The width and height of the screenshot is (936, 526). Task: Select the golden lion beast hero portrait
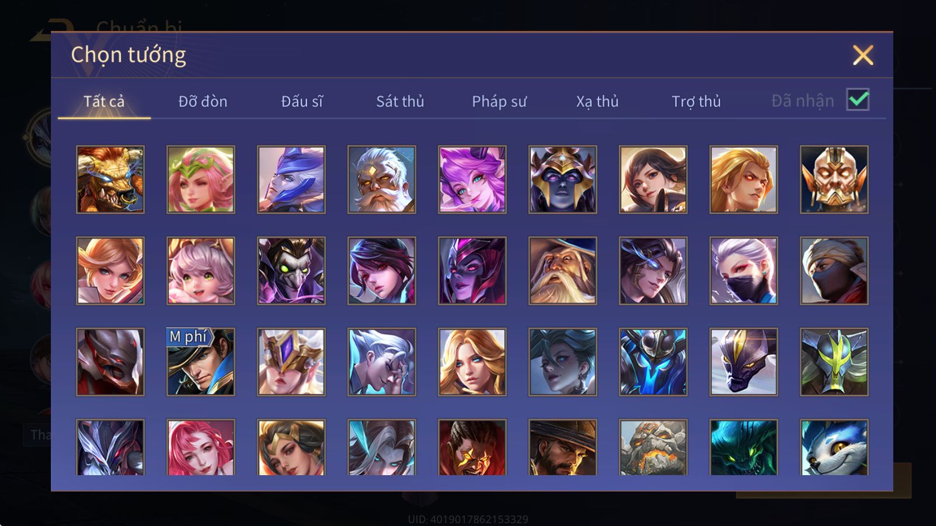(x=110, y=179)
